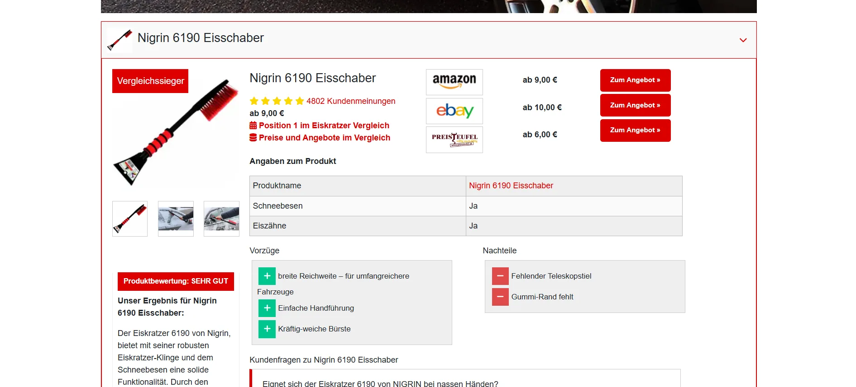This screenshot has width=856, height=387.
Task: Open 4802 Kundenmeinungen reviews link
Action: tap(350, 101)
